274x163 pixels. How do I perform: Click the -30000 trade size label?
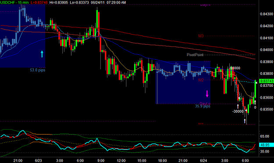pos(238,111)
